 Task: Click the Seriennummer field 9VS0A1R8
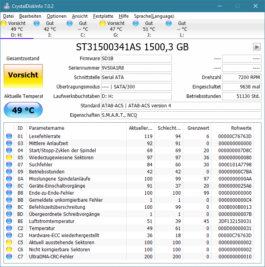136,68
